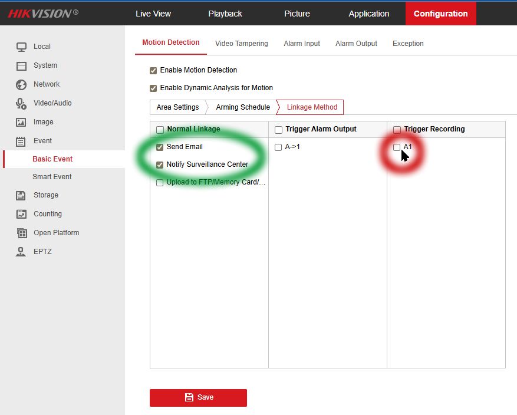Open the Network settings section
Viewport: 517px width, 415px height.
click(x=47, y=84)
